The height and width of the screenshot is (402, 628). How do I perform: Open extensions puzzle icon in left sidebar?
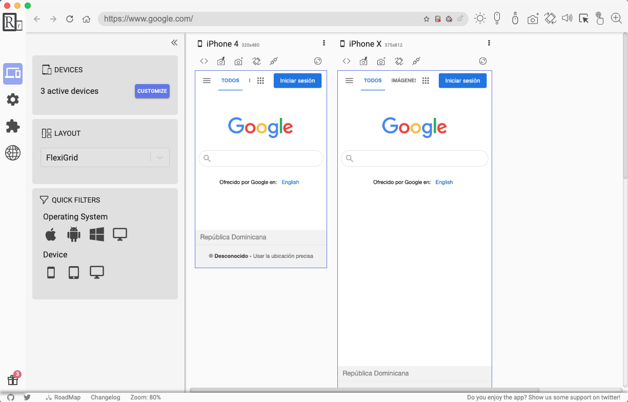tap(13, 126)
